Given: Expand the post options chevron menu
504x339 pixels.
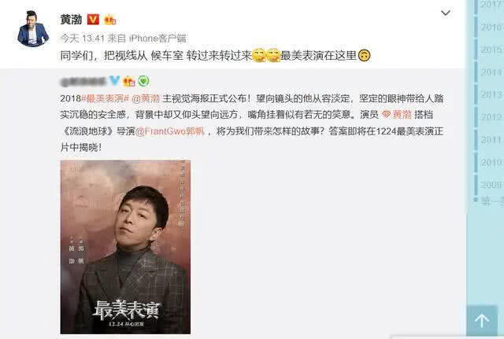Looking at the screenshot, I should tap(445, 13).
